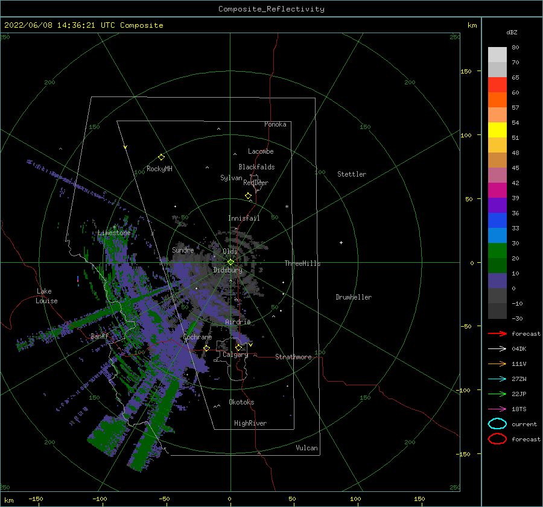
Task: Click the Okotoks town label
Action: tap(242, 402)
